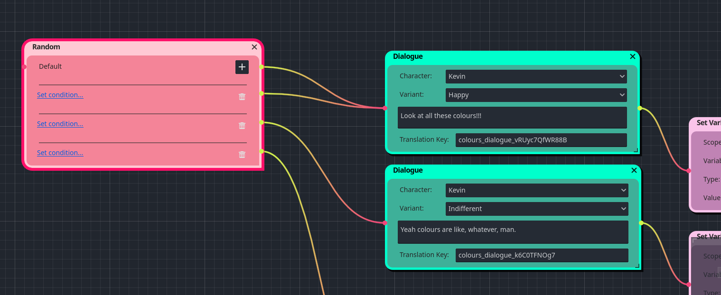This screenshot has height=295, width=721.
Task: Delete the second Set condition row
Action: (x=242, y=126)
